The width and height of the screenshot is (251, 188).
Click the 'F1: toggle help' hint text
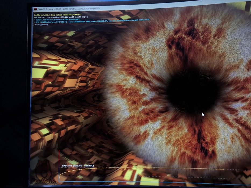pyautogui.click(x=41, y=25)
